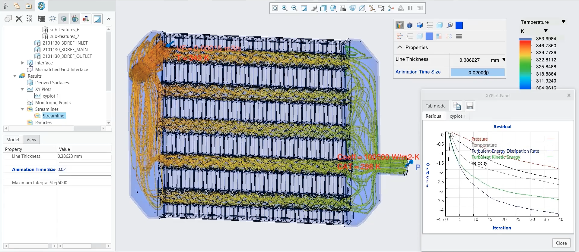The height and width of the screenshot is (252, 579).
Task: Open the K units dropdown arrow
Action: (546, 31)
